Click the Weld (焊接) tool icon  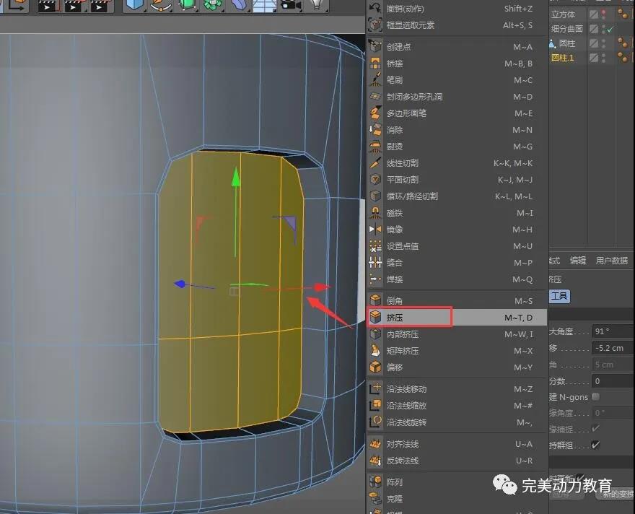pyautogui.click(x=375, y=279)
